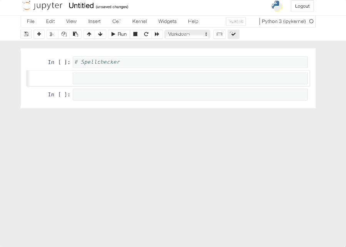
Task: Rename the notebook title Untitled
Action: coord(81,6)
